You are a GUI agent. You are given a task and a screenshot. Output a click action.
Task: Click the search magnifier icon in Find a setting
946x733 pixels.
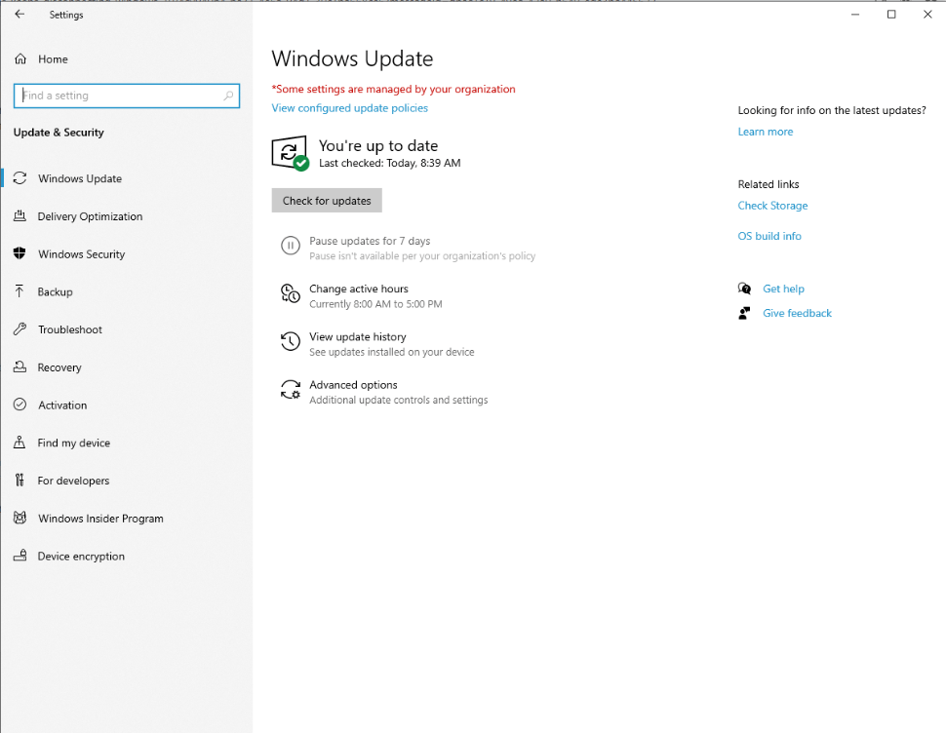pos(228,96)
